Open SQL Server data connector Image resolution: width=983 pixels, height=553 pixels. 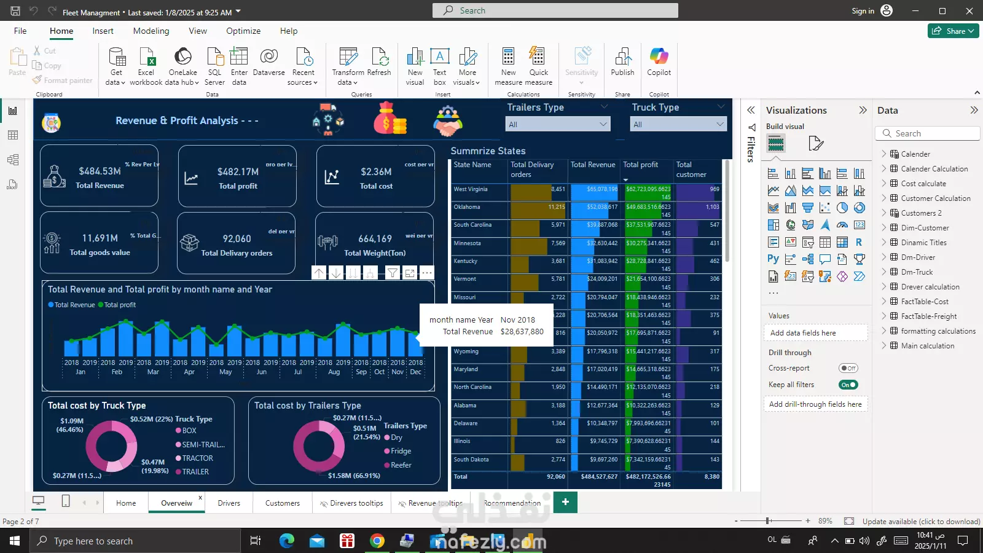coord(214,66)
